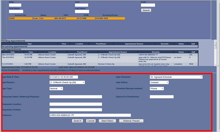Click the Book It! button
220x132 pixels.
tap(77, 121)
